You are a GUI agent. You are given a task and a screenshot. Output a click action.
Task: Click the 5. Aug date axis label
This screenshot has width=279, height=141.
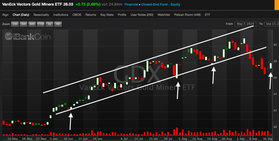click(183, 139)
